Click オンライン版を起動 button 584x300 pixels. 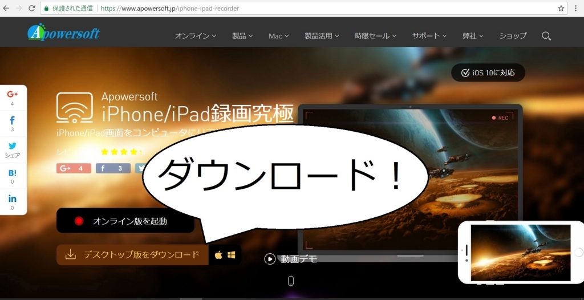coord(125,221)
